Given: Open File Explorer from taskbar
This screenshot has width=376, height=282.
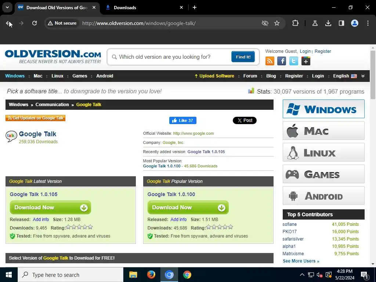Looking at the screenshot, I should point(133,275).
